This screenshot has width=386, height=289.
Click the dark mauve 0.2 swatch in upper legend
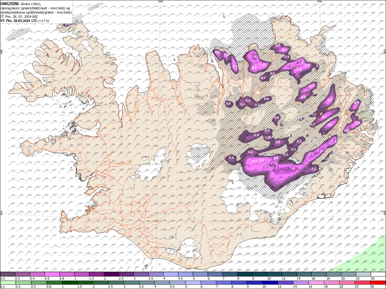point(8,274)
